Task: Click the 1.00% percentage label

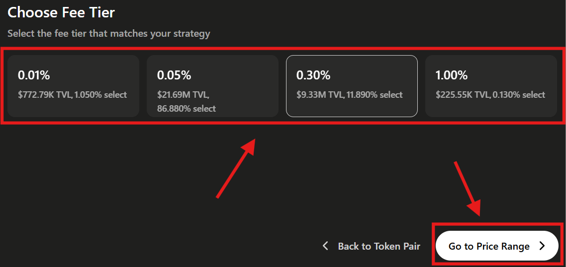Action: coord(452,75)
